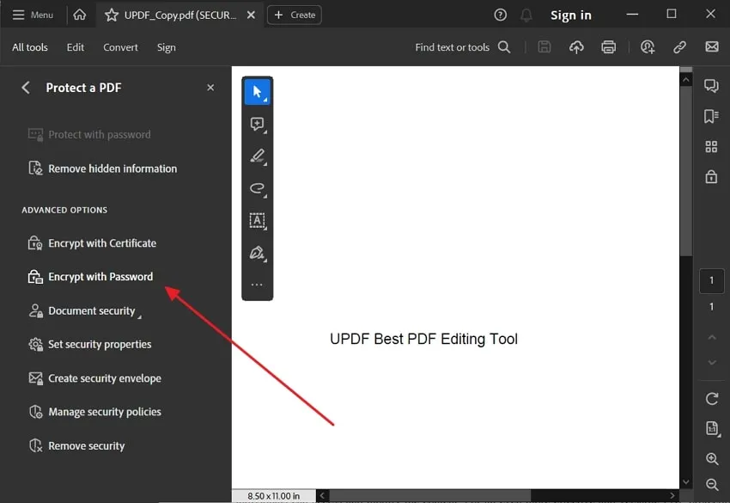Screen dimensions: 730x503
Task: Pick the Highlight text tool
Action: click(257, 156)
